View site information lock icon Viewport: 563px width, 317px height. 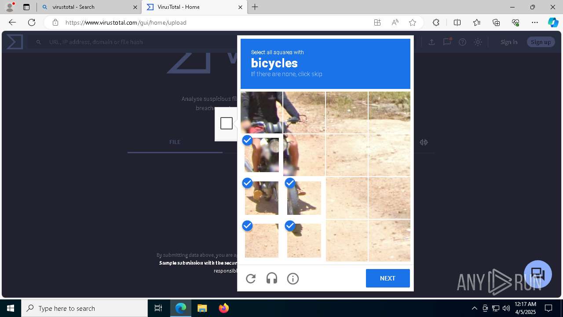(x=55, y=22)
